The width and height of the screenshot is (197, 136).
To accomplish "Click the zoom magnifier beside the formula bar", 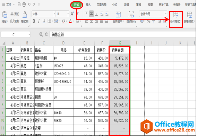I will tap(41, 34).
